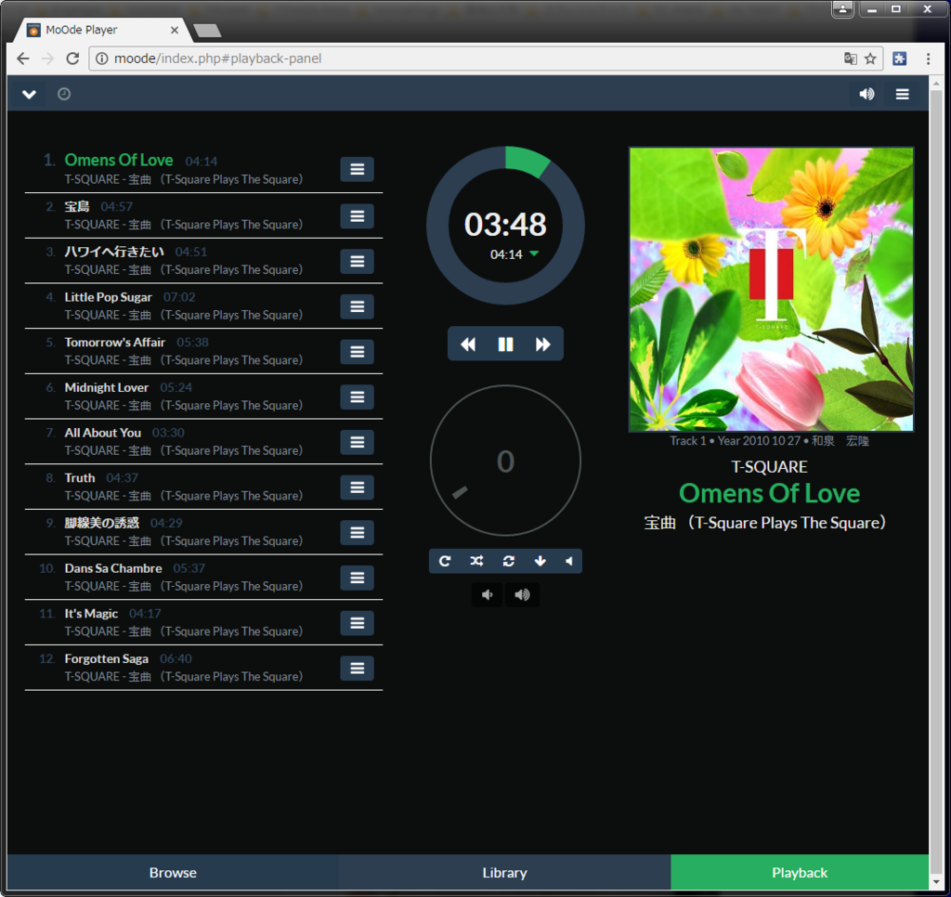Open menu for 宝島 playlist item
Viewport: 951px width, 897px height.
click(357, 216)
